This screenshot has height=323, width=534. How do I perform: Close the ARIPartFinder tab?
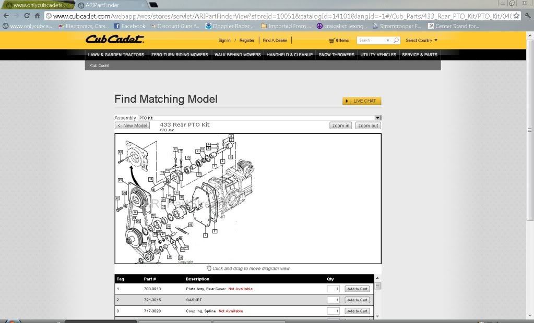pyautogui.click(x=144, y=5)
